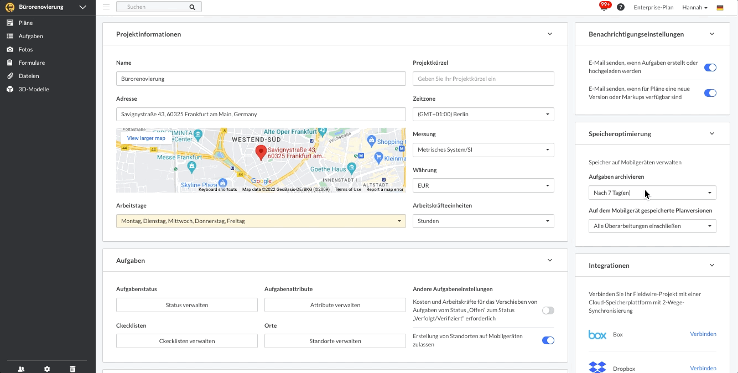Collapse the Projektinformationen section
This screenshot has height=373, width=738.
(550, 34)
